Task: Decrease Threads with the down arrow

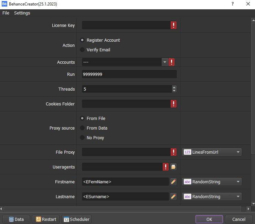Action: (174, 91)
